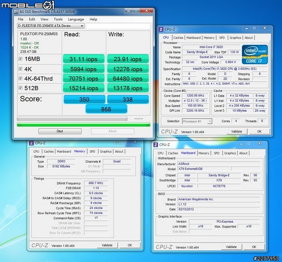Screen dimensions: 282x262
Task: Toggle the 4K test checkbox
Action: point(21,69)
